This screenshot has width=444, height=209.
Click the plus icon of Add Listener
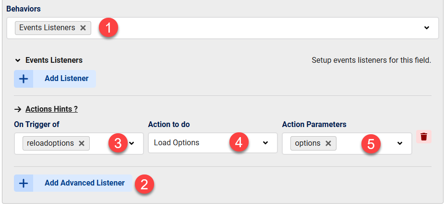pyautogui.click(x=24, y=79)
